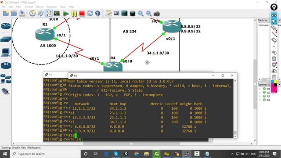Viewport: 281px width, 158px height.
Task: Select the Draw ellipse tool
Action: pyautogui.click(x=133, y=14)
